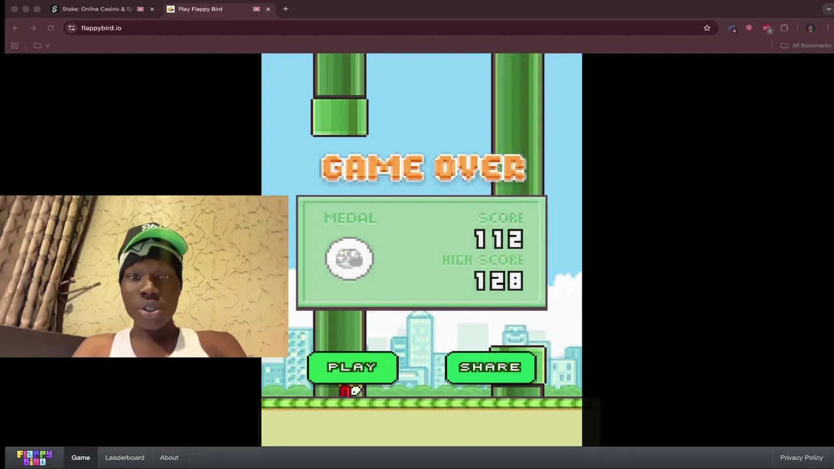Open the Chrome three-dot menu
This screenshot has width=834, height=469.
click(827, 28)
